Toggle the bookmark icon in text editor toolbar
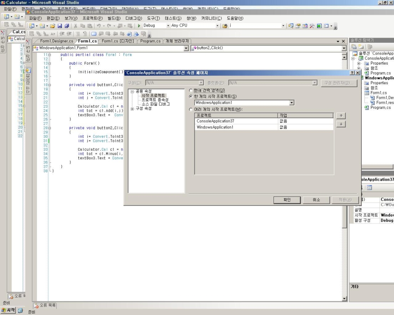The width and height of the screenshot is (394, 315). [x=94, y=34]
